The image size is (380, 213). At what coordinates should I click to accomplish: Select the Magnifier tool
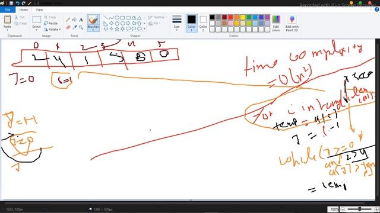click(81, 27)
